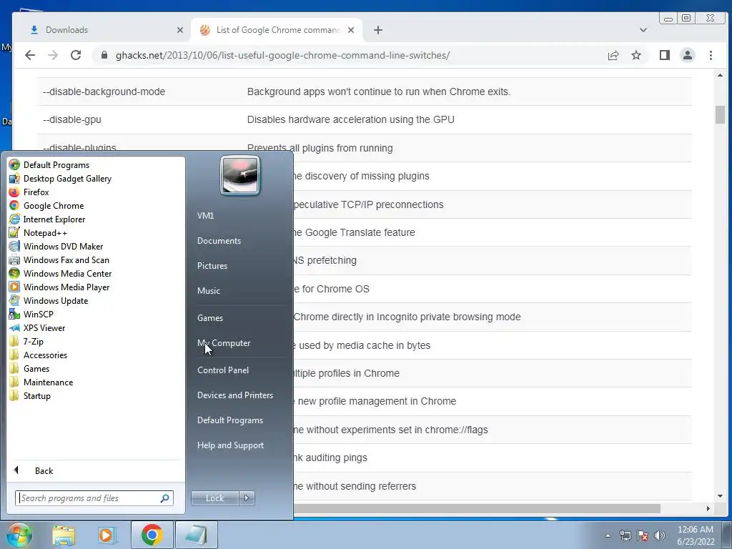The image size is (732, 549).
Task: Open Google Chrome from the programs list
Action: (46, 205)
